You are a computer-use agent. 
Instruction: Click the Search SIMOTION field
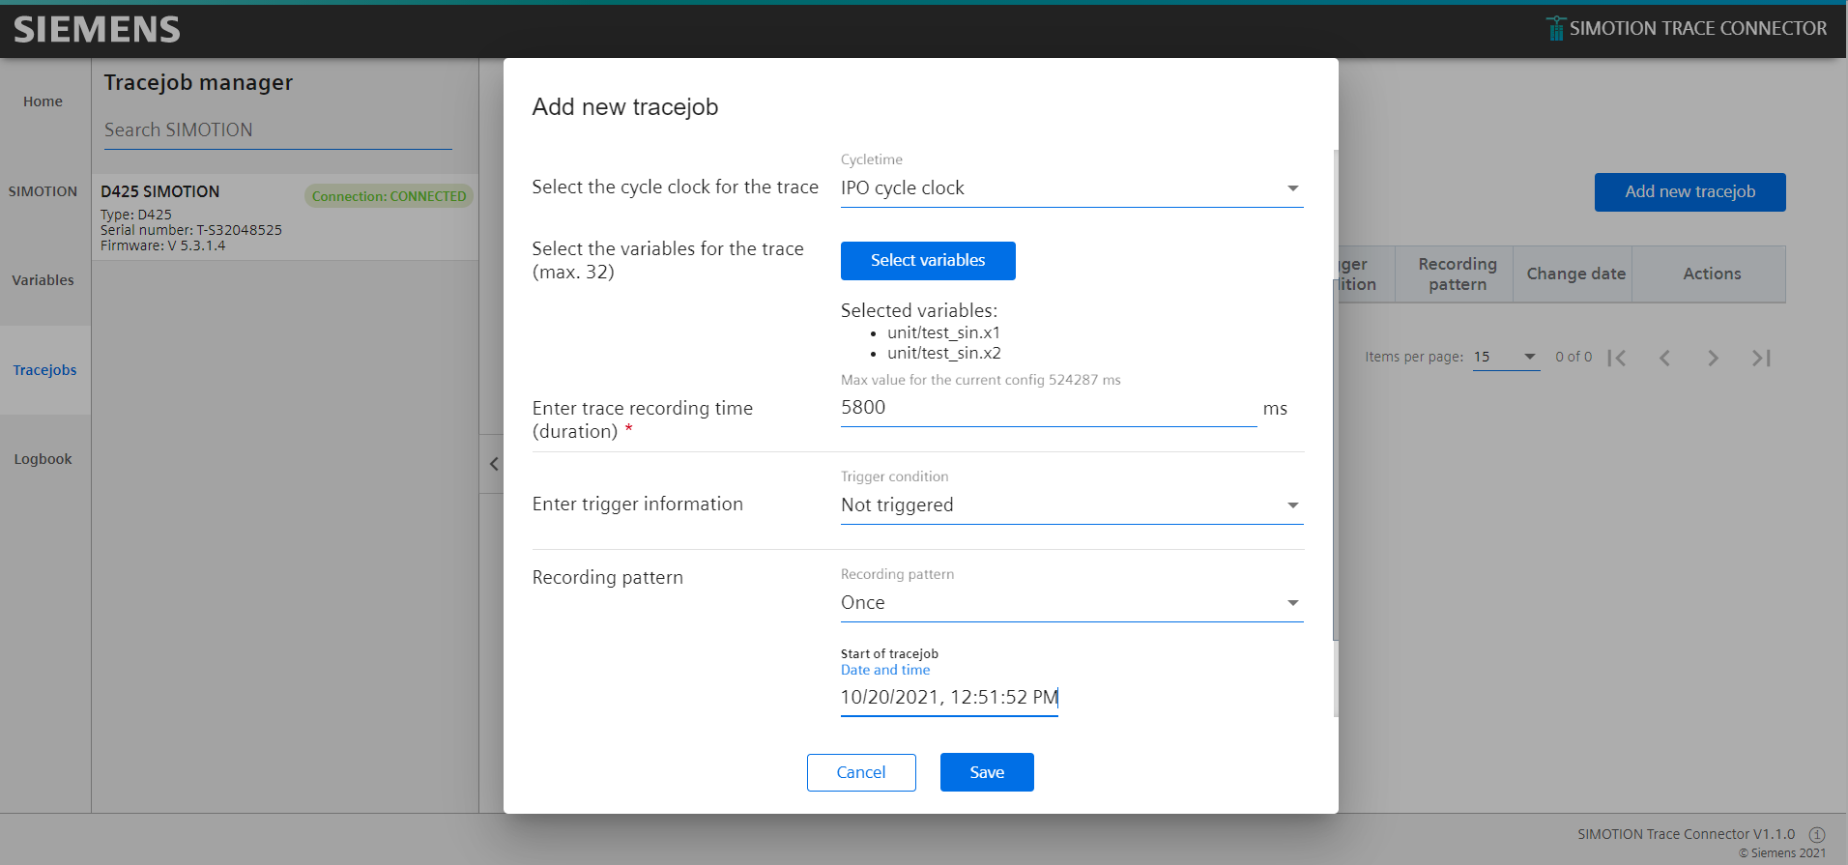point(278,130)
